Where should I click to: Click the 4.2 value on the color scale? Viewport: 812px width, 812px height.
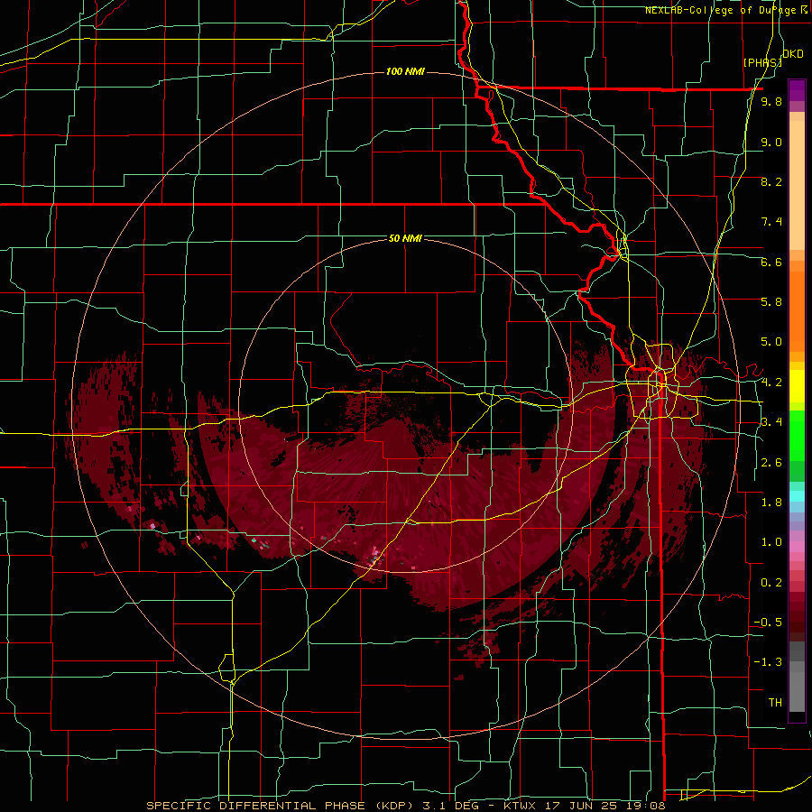pyautogui.click(x=771, y=383)
